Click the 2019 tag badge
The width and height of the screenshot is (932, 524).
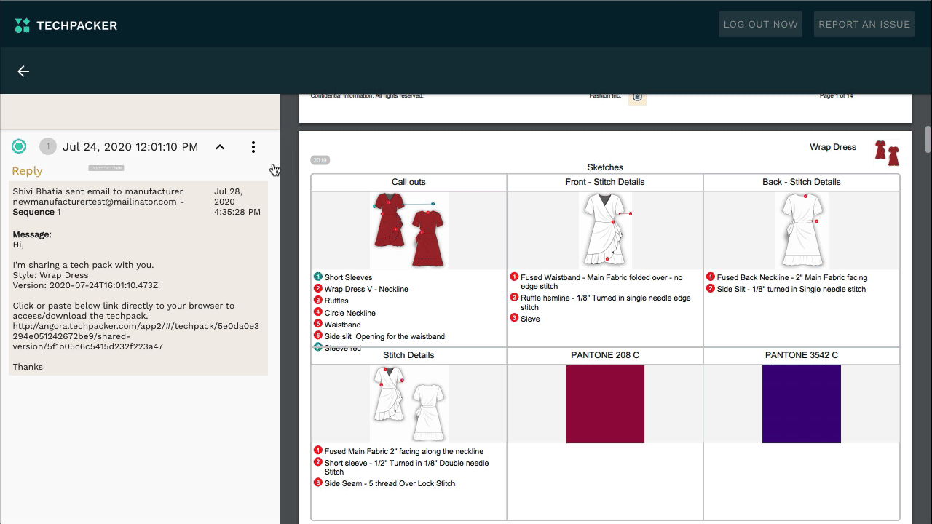click(x=320, y=160)
